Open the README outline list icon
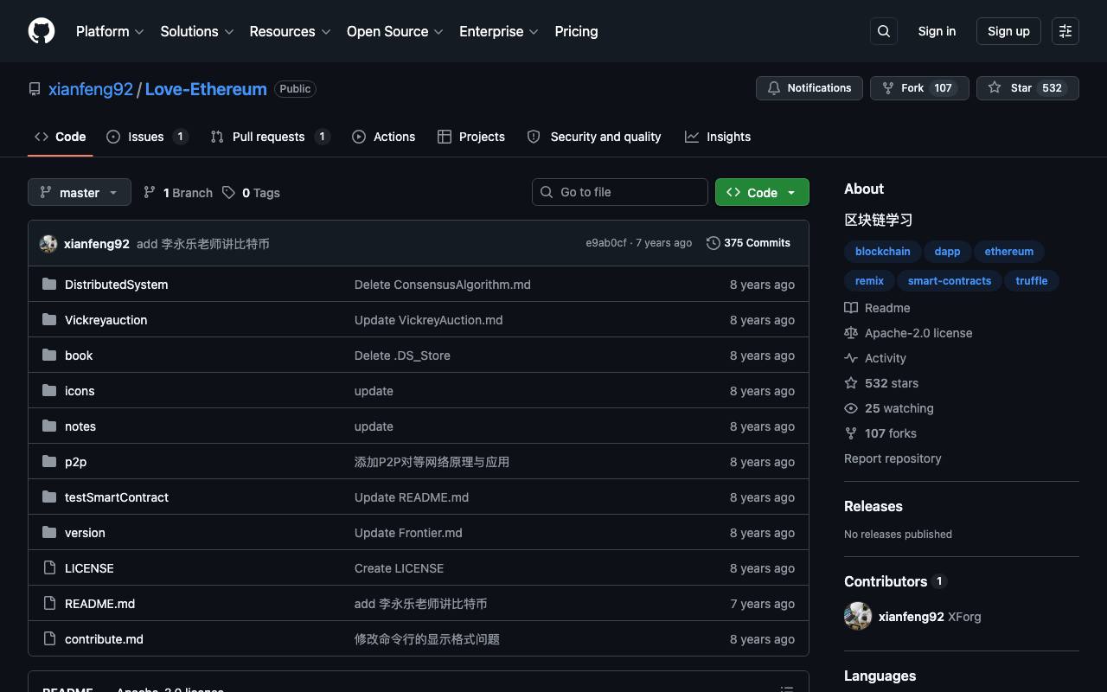 (x=787, y=689)
